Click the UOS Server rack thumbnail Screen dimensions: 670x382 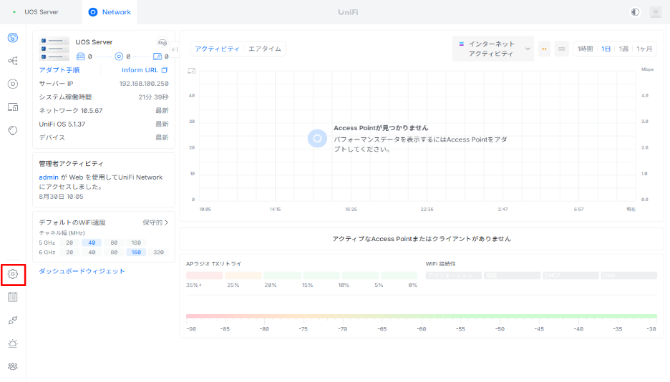(x=54, y=48)
